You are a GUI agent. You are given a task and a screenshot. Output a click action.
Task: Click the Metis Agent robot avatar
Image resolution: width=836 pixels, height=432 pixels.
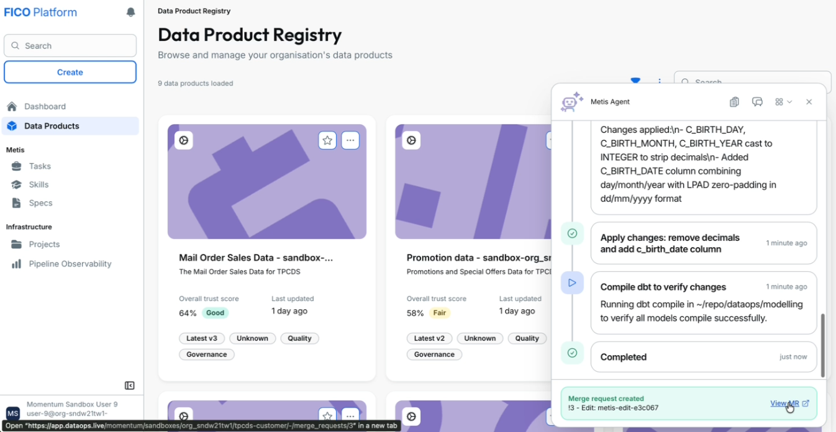(571, 102)
